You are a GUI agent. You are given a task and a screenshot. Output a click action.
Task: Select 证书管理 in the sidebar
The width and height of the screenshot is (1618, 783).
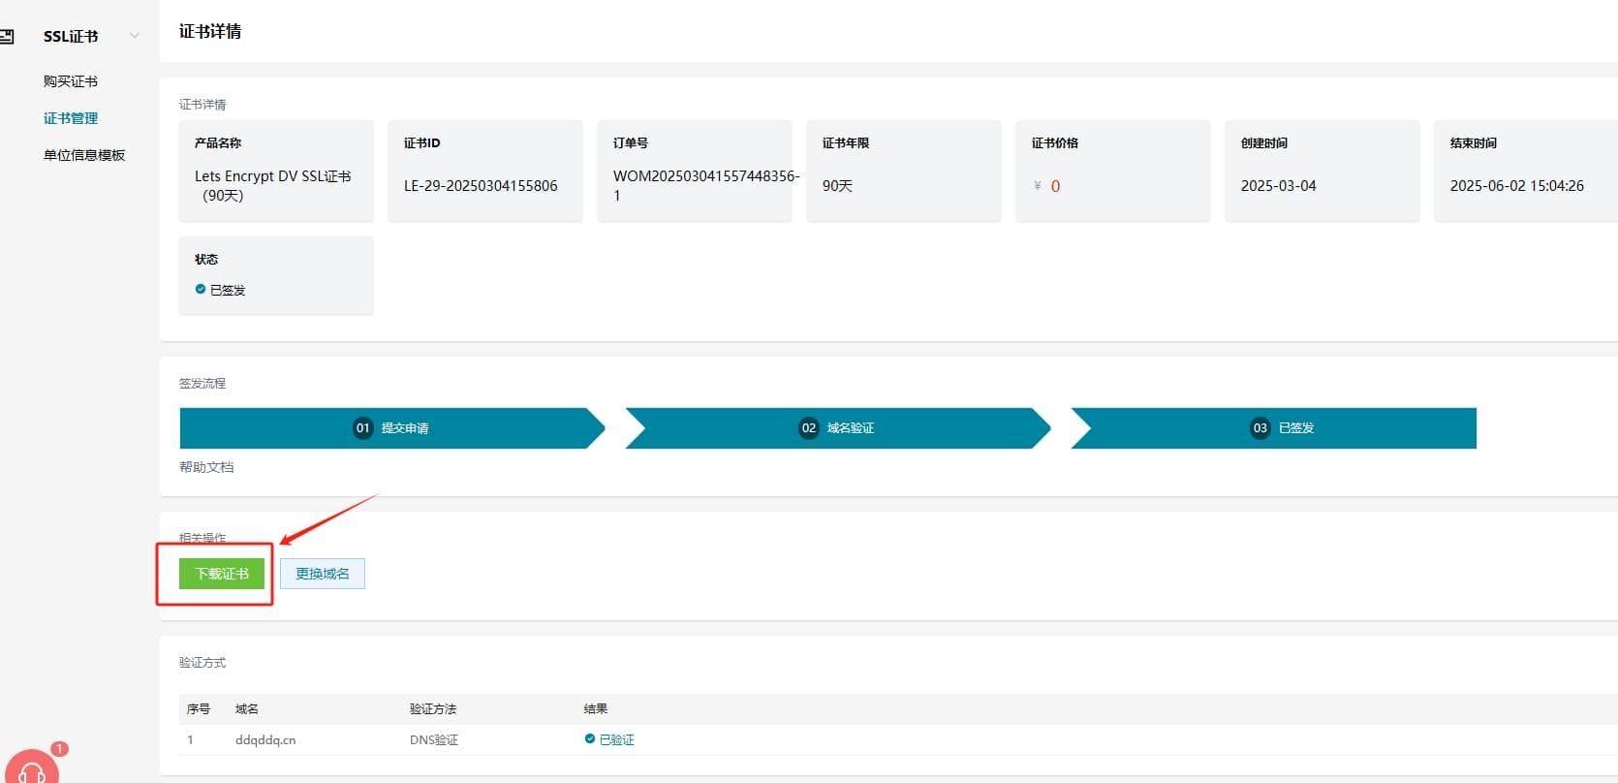[x=71, y=118]
